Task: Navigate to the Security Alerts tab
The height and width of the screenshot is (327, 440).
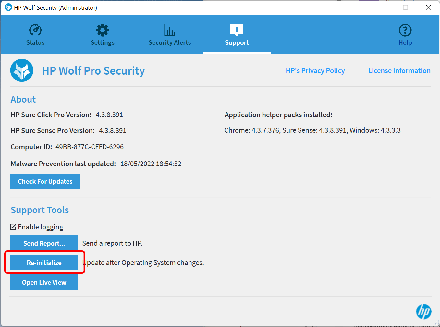Action: (x=170, y=36)
